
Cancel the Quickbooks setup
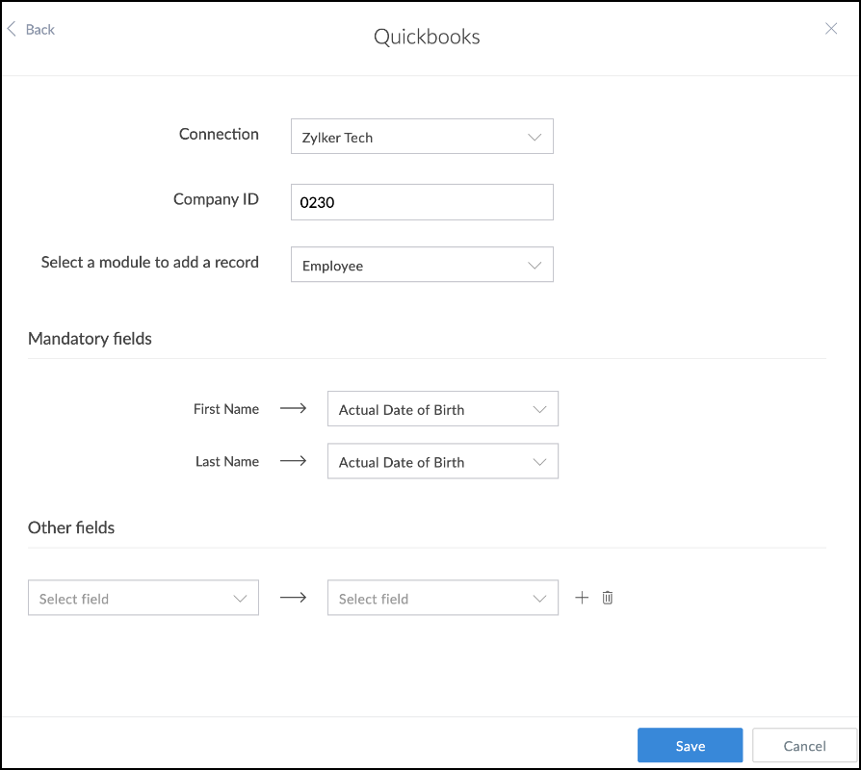[804, 745]
